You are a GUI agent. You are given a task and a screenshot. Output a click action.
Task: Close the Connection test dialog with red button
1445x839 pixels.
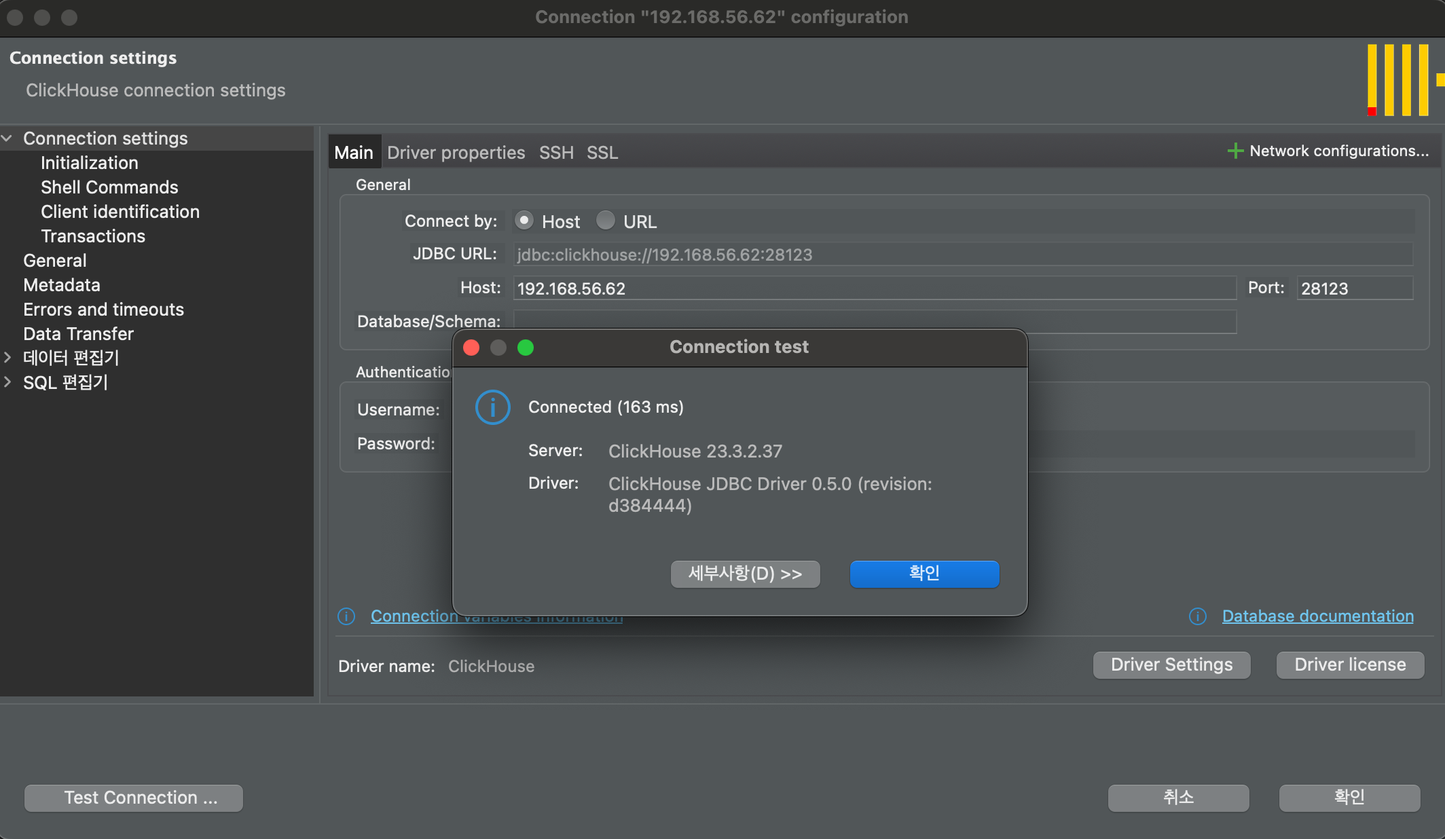471,348
